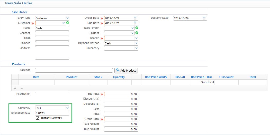Expand the Inventory dropdown
This screenshot has height=135, width=270.
[136, 48]
